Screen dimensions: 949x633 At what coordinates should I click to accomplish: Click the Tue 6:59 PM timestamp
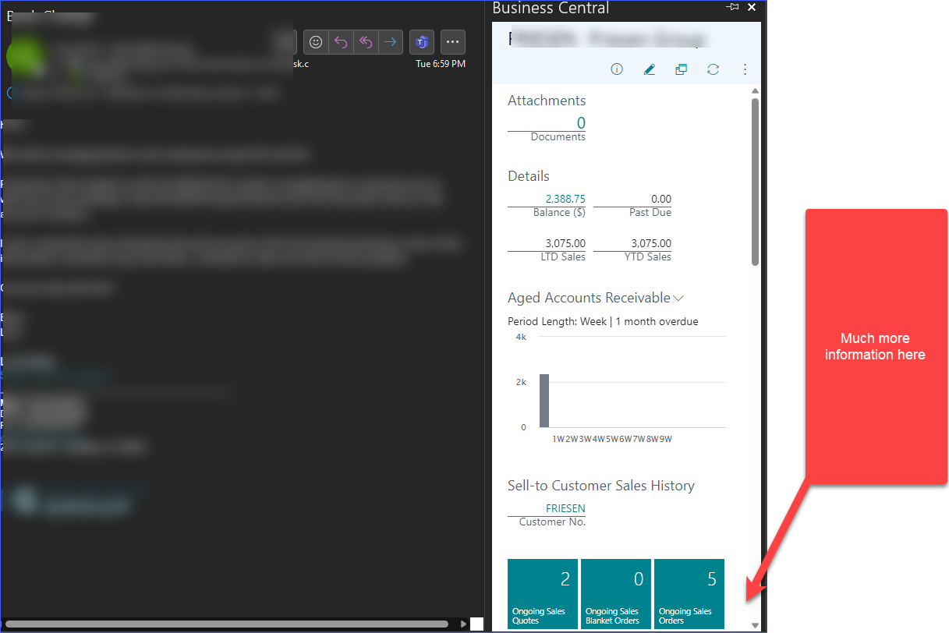click(x=441, y=64)
